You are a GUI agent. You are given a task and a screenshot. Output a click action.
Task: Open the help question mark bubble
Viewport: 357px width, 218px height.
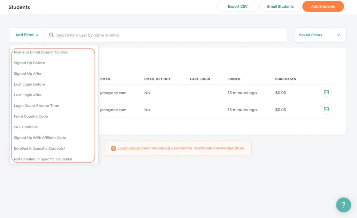tap(343, 205)
